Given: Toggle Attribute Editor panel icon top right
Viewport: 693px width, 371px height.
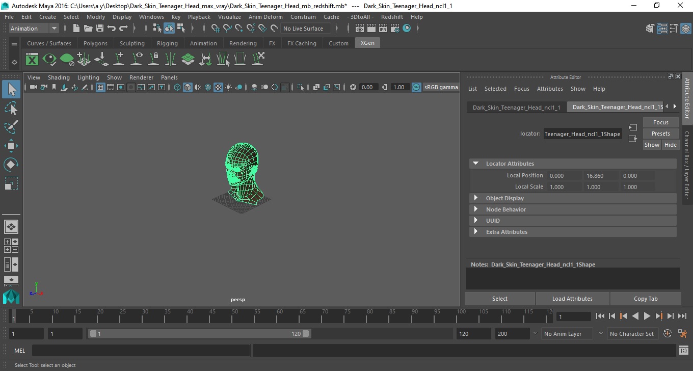Looking at the screenshot, I should 661,29.
